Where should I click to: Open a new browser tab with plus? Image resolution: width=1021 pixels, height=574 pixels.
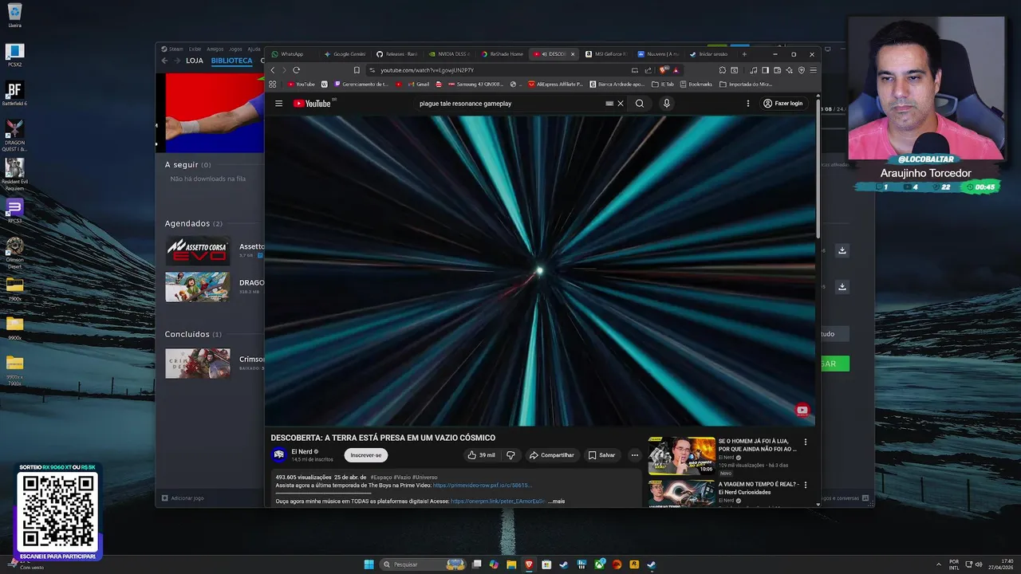[x=744, y=54]
